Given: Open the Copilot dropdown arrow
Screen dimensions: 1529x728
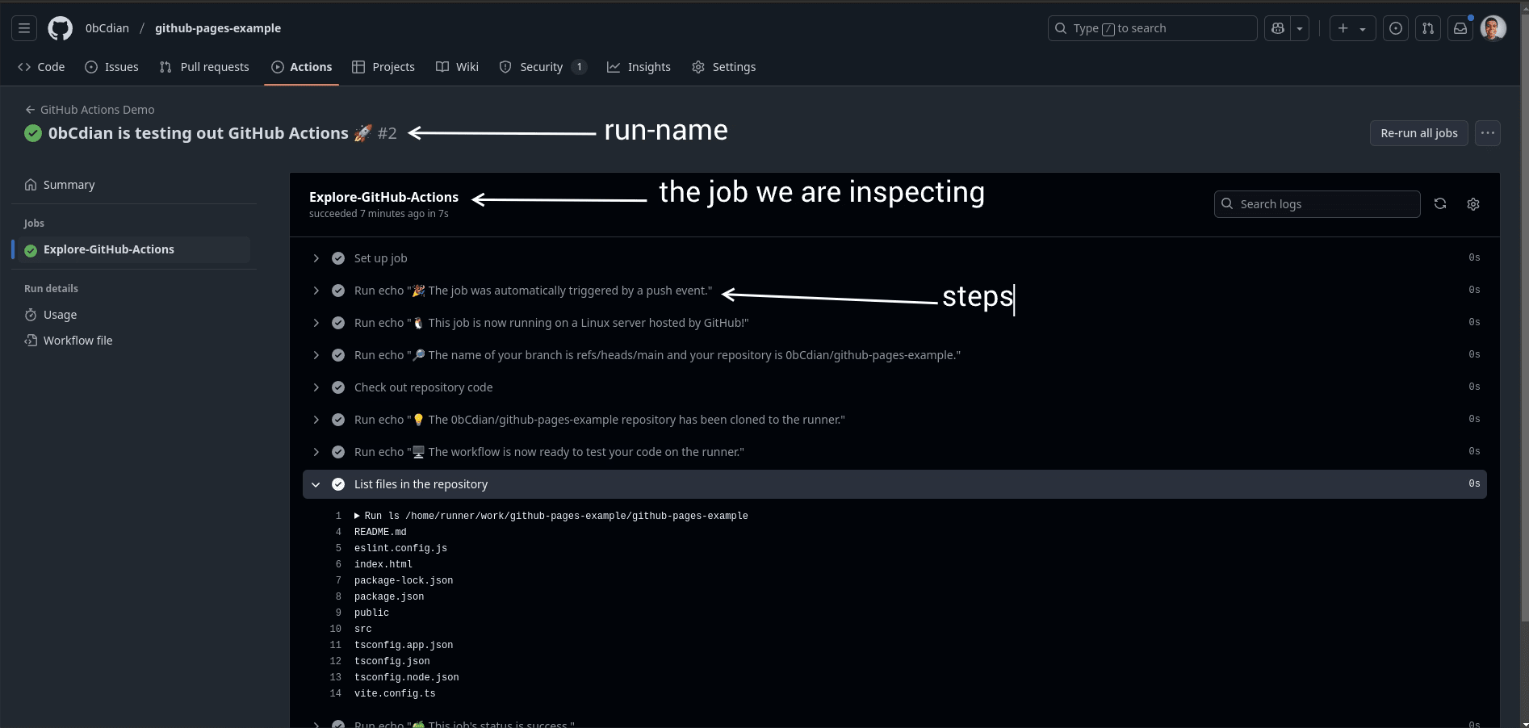Looking at the screenshot, I should [1300, 28].
